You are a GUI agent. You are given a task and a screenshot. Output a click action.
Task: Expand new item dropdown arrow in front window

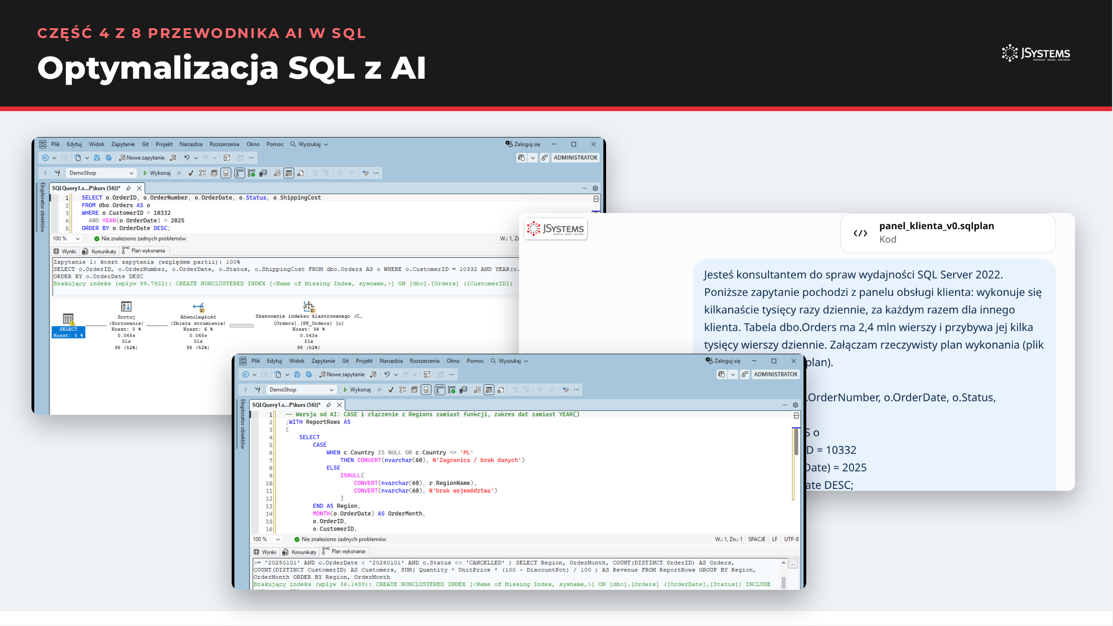[287, 375]
